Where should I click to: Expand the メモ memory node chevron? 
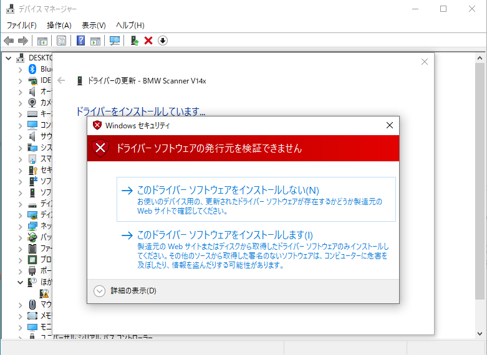click(20, 316)
